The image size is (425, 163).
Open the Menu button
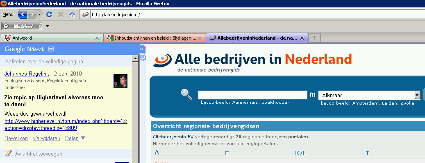click(x=8, y=14)
